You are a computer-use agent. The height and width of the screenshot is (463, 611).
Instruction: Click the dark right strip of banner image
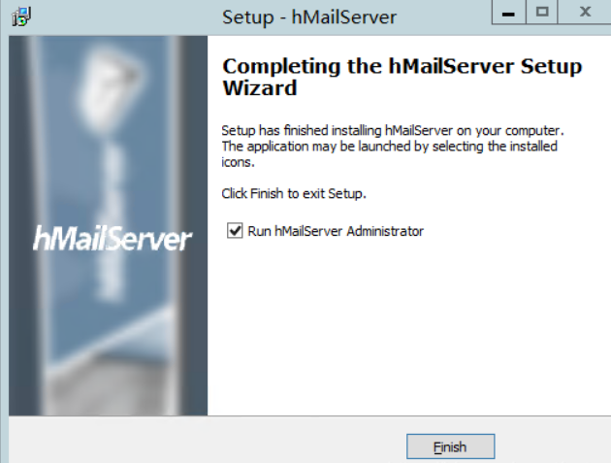coord(194,225)
